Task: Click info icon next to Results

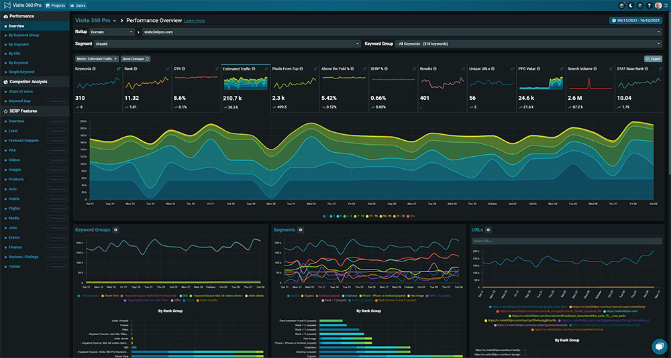Action: (x=435, y=68)
